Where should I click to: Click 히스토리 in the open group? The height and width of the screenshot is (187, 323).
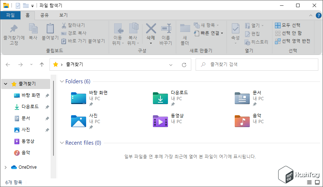point(257,42)
